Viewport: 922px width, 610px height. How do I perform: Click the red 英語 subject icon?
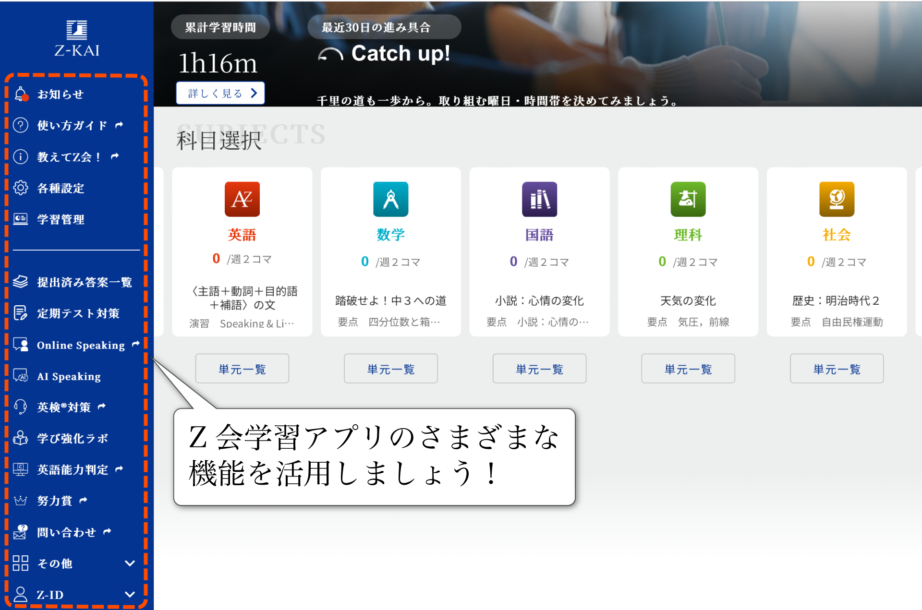(242, 199)
